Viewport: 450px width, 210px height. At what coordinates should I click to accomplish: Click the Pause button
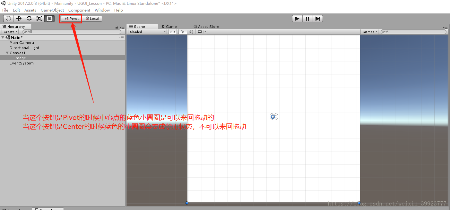307,19
